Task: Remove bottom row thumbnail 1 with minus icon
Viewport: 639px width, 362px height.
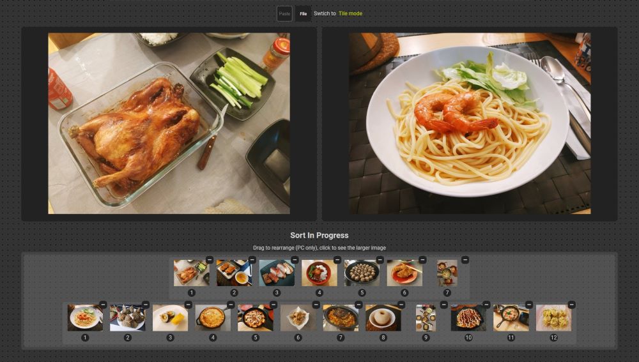Action: pos(103,305)
